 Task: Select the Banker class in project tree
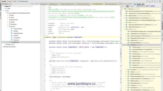[16, 31]
